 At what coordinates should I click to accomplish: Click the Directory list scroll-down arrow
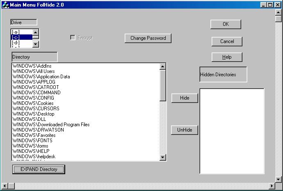click(x=162, y=157)
